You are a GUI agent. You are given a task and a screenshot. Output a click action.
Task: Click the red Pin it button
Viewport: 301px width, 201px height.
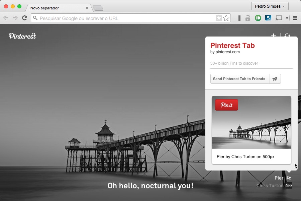[226, 105]
